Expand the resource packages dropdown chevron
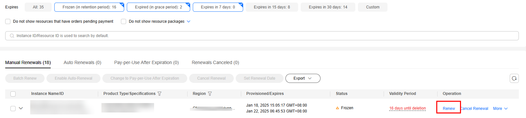The width and height of the screenshot is (526, 118). (x=189, y=21)
